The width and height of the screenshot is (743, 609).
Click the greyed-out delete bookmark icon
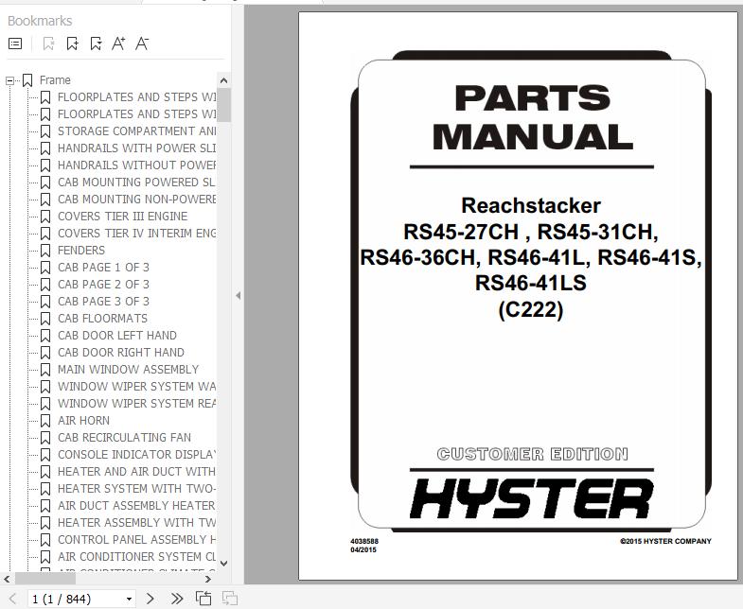click(x=48, y=44)
